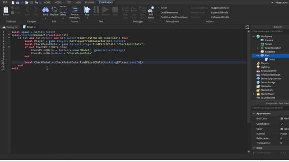The image size is (289, 162).
Task: Click the ServerStorage icon
Action: coord(258,82)
